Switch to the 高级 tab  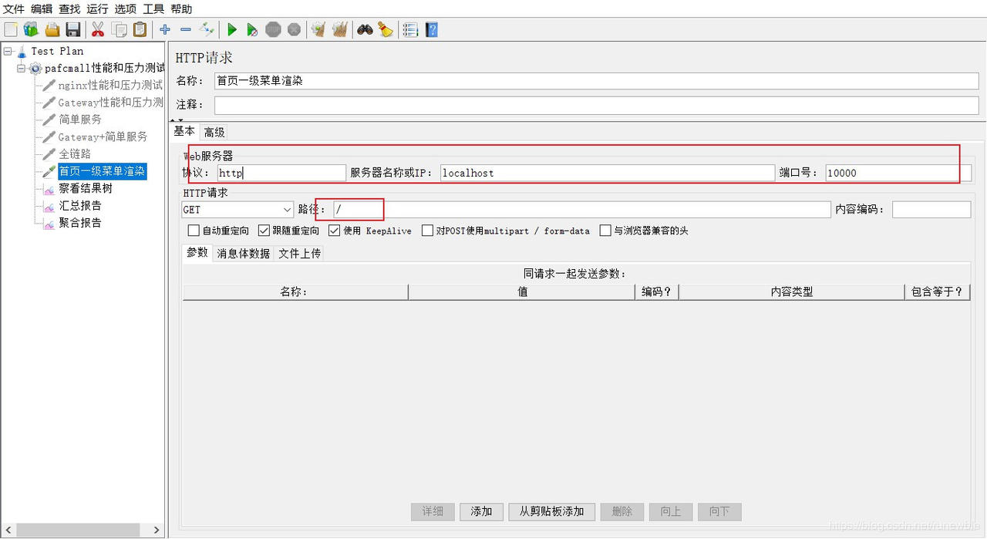click(214, 133)
